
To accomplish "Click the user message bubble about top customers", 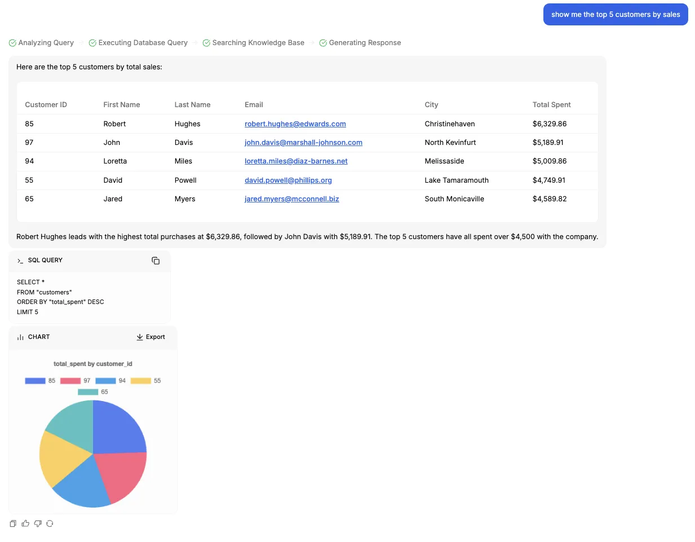I will (615, 15).
